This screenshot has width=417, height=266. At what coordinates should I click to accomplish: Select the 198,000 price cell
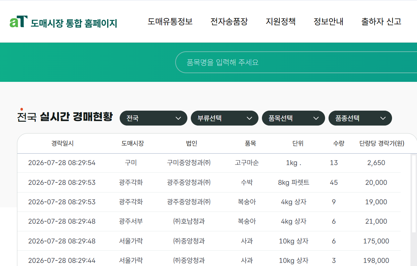(x=376, y=260)
